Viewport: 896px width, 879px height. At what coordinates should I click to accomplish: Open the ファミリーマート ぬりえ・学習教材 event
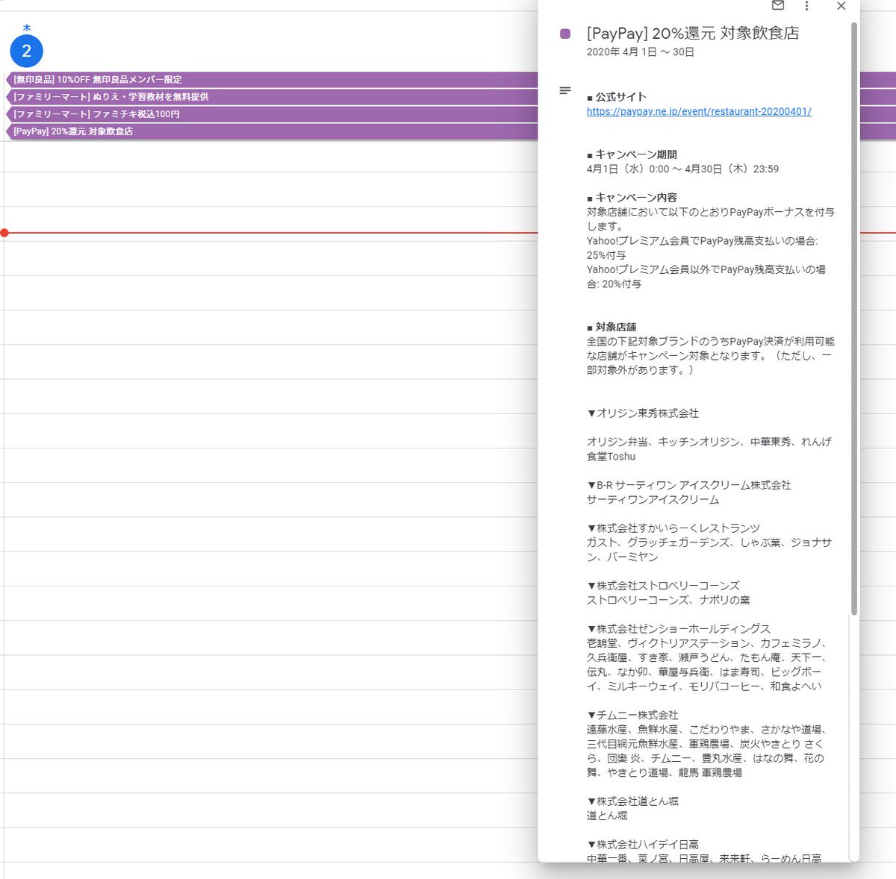pos(273,96)
